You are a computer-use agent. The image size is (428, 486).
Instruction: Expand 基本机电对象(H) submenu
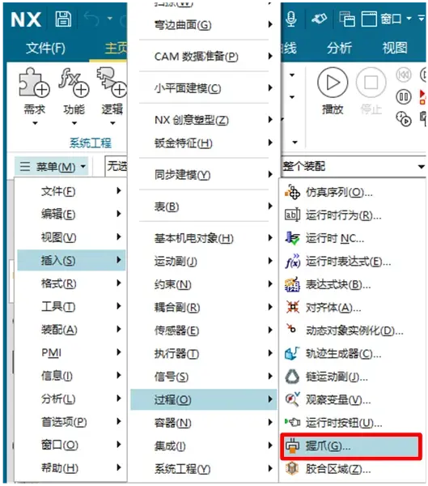pyautogui.click(x=203, y=238)
